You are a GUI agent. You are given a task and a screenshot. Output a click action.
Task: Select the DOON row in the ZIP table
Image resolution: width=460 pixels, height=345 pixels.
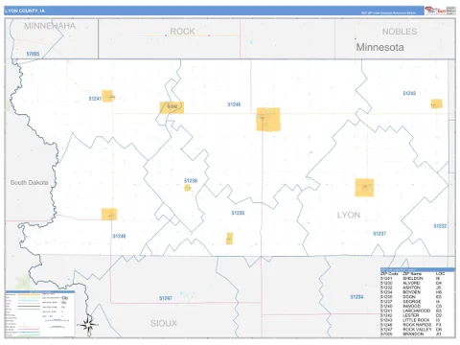click(x=418, y=297)
